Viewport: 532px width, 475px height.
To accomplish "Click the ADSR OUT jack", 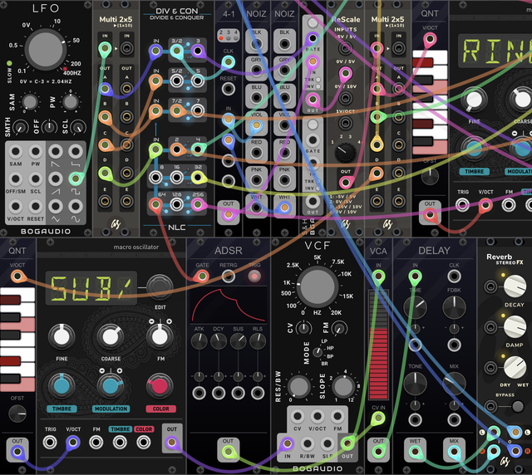I will pyautogui.click(x=229, y=452).
